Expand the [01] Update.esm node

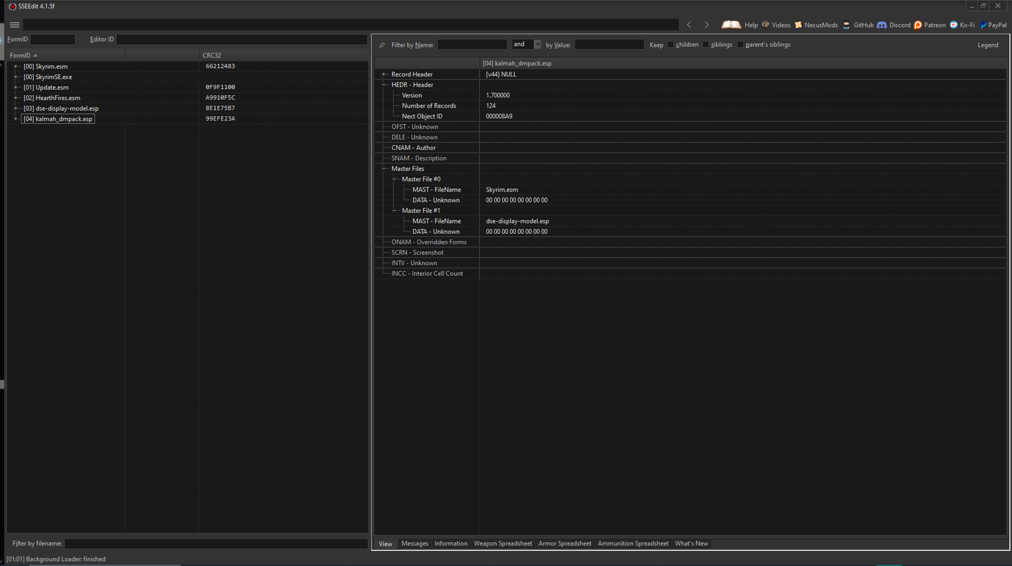tap(15, 87)
